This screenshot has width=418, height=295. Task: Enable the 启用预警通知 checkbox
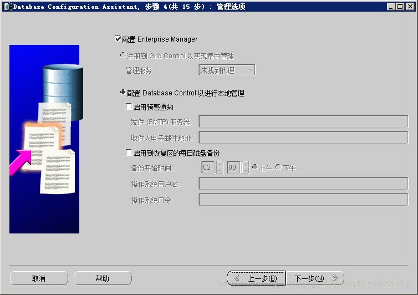(129, 106)
